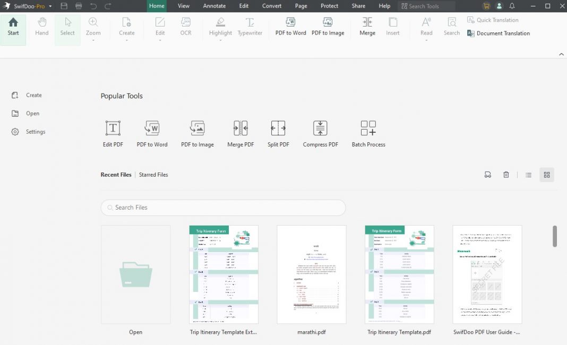This screenshot has height=345, width=567.
Task: Switch recent files to list view
Action: [x=528, y=174]
